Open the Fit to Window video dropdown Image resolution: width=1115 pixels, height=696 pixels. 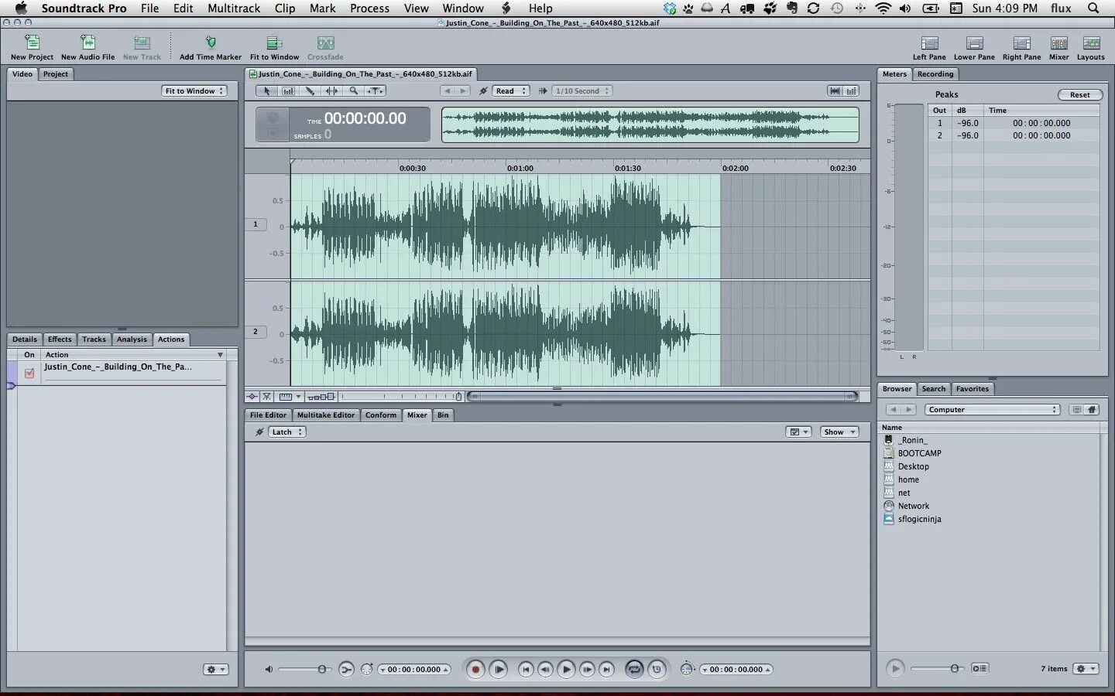pos(194,90)
